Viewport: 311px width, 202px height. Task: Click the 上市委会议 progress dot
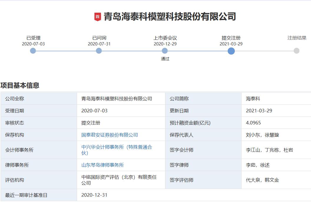pos(165,51)
